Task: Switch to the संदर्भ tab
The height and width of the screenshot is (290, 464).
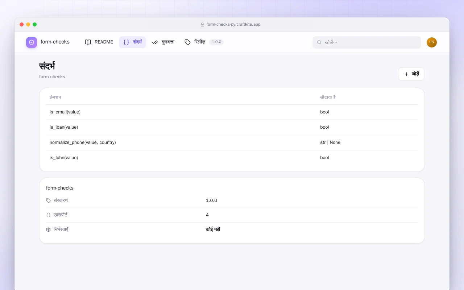Action: [132, 42]
